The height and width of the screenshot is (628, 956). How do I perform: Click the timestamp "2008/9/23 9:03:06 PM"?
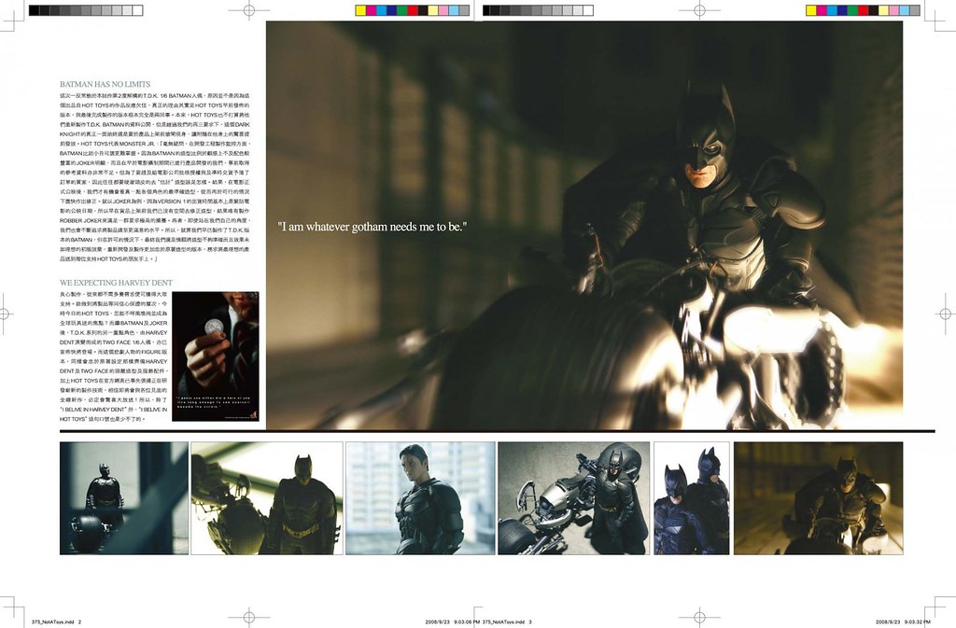pyautogui.click(x=453, y=621)
